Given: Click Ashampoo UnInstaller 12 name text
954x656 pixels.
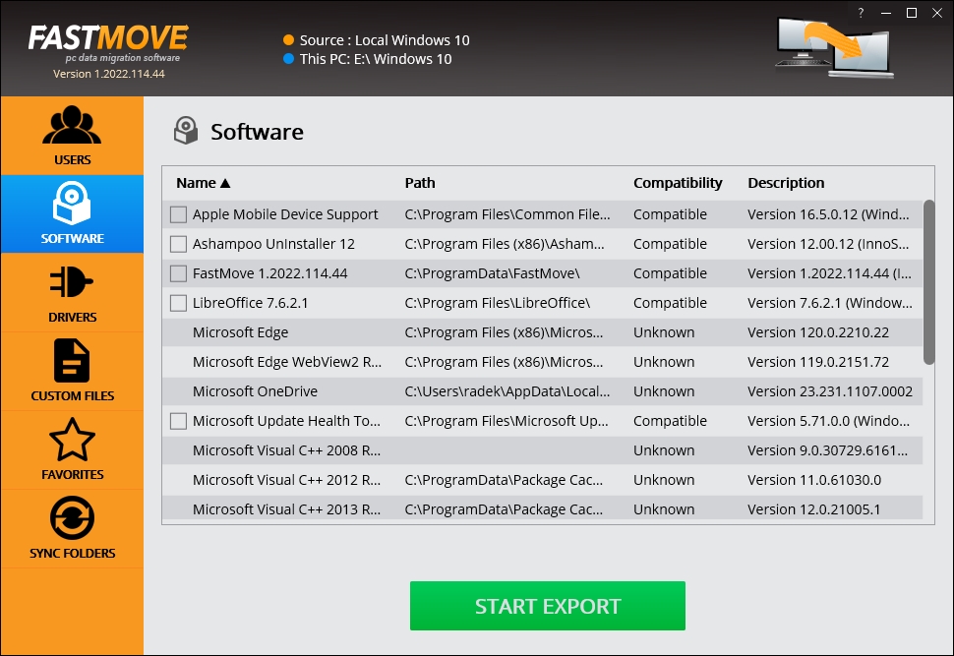Looking at the screenshot, I should 273,244.
